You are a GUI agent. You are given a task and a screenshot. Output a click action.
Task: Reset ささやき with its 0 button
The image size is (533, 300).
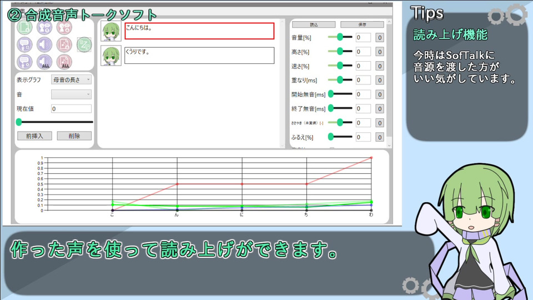pos(380,123)
